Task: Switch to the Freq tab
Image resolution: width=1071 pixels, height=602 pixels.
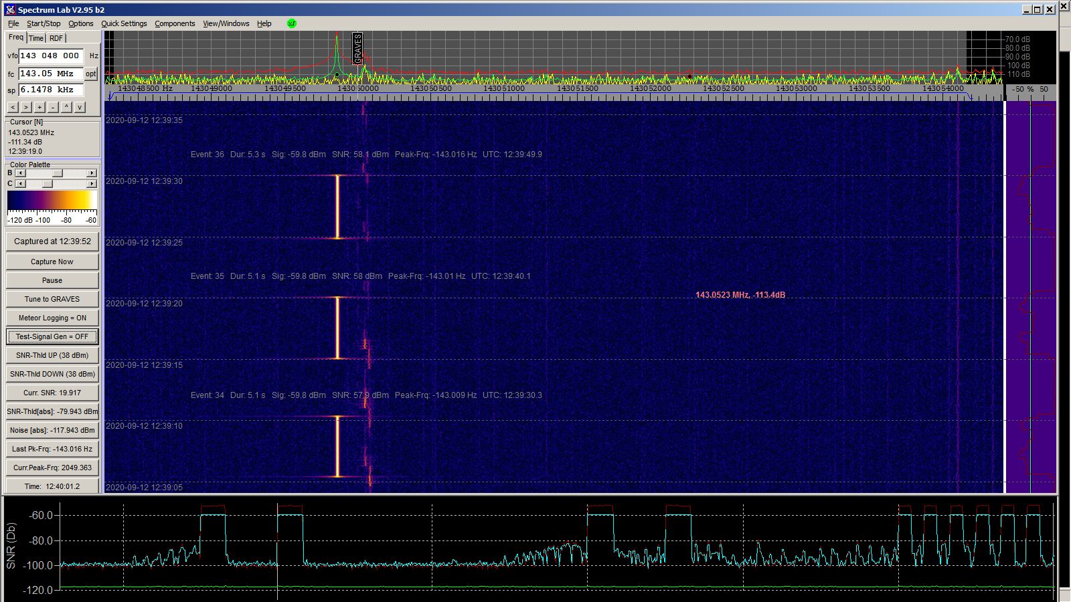Action: [x=16, y=37]
